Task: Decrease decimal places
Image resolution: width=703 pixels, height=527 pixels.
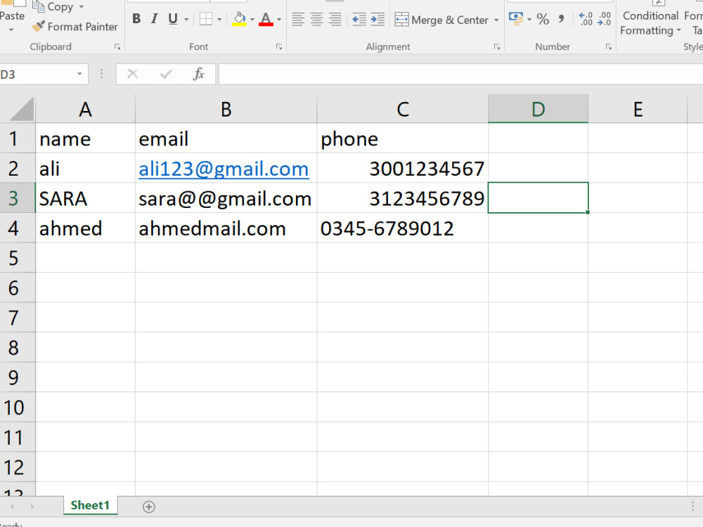Action: (604, 19)
